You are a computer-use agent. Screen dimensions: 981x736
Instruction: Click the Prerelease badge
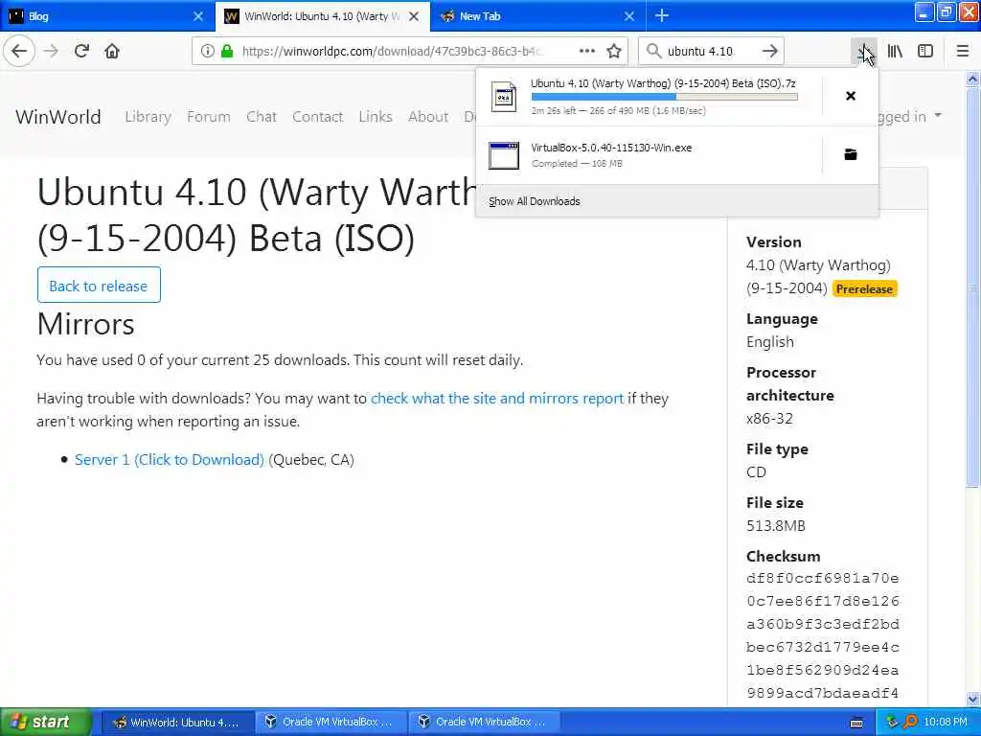point(865,288)
